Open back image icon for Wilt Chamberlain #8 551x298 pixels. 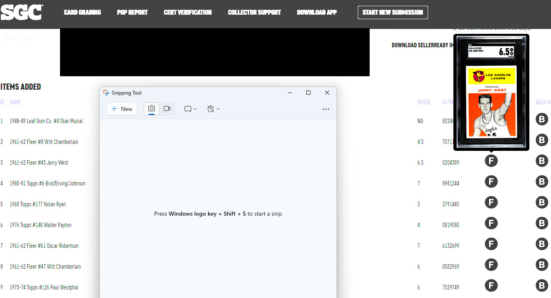pyautogui.click(x=542, y=140)
